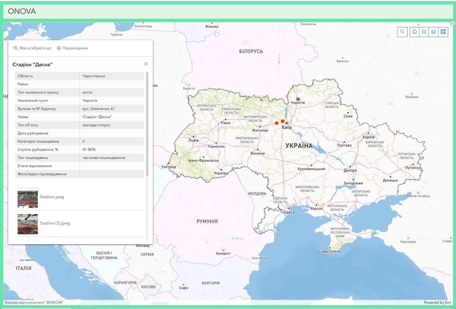Viewport: 456px width, 309px height.
Task: Open the Stadion.jpeg thumbnail image
Action: point(27,198)
